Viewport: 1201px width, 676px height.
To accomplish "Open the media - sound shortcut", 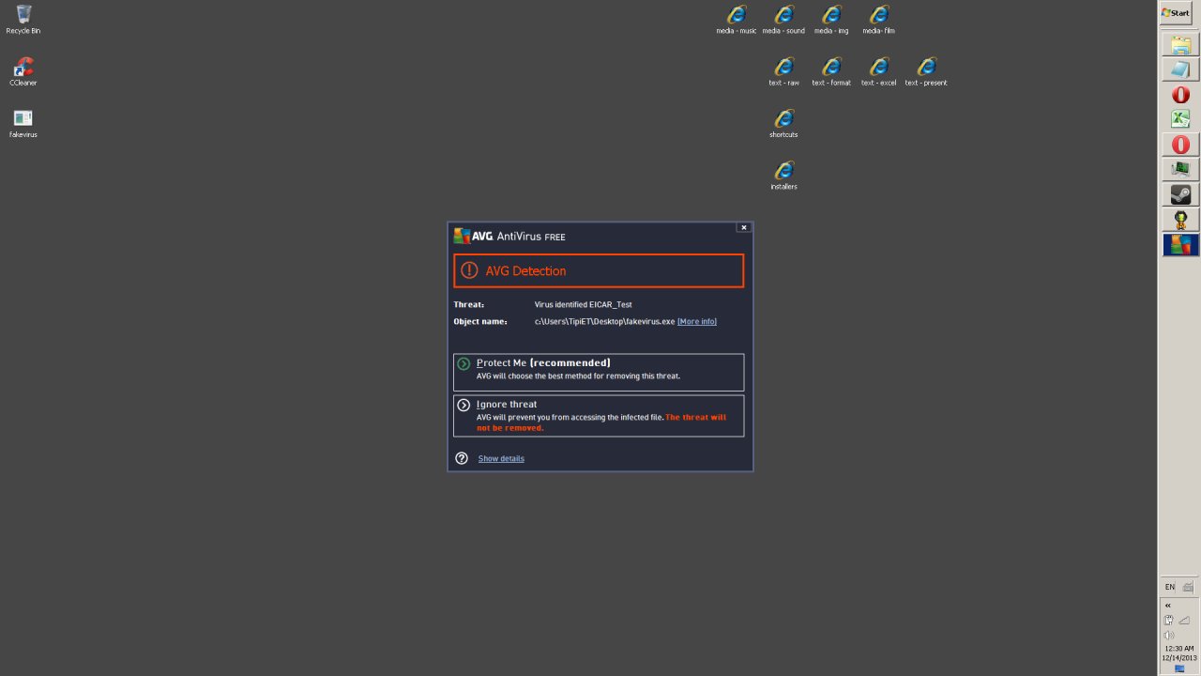I will click(x=783, y=20).
